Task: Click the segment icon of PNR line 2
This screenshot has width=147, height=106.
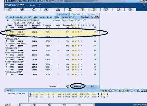Action: coord(31,94)
